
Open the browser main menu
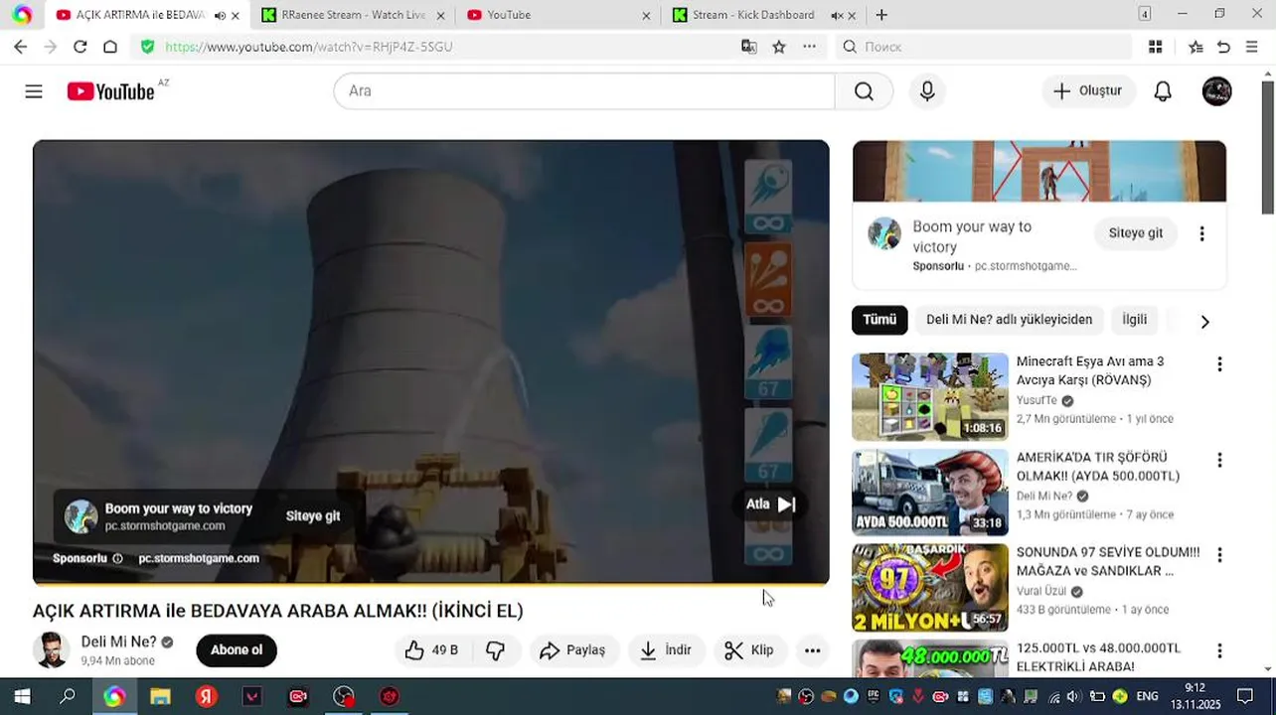pyautogui.click(x=1251, y=47)
